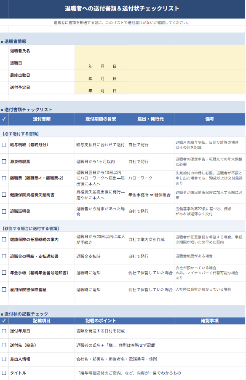Image resolution: width=246 pixels, height=380 pixels.
Task: Select the 最終出勤日 date input cell
Action: [x=101, y=75]
